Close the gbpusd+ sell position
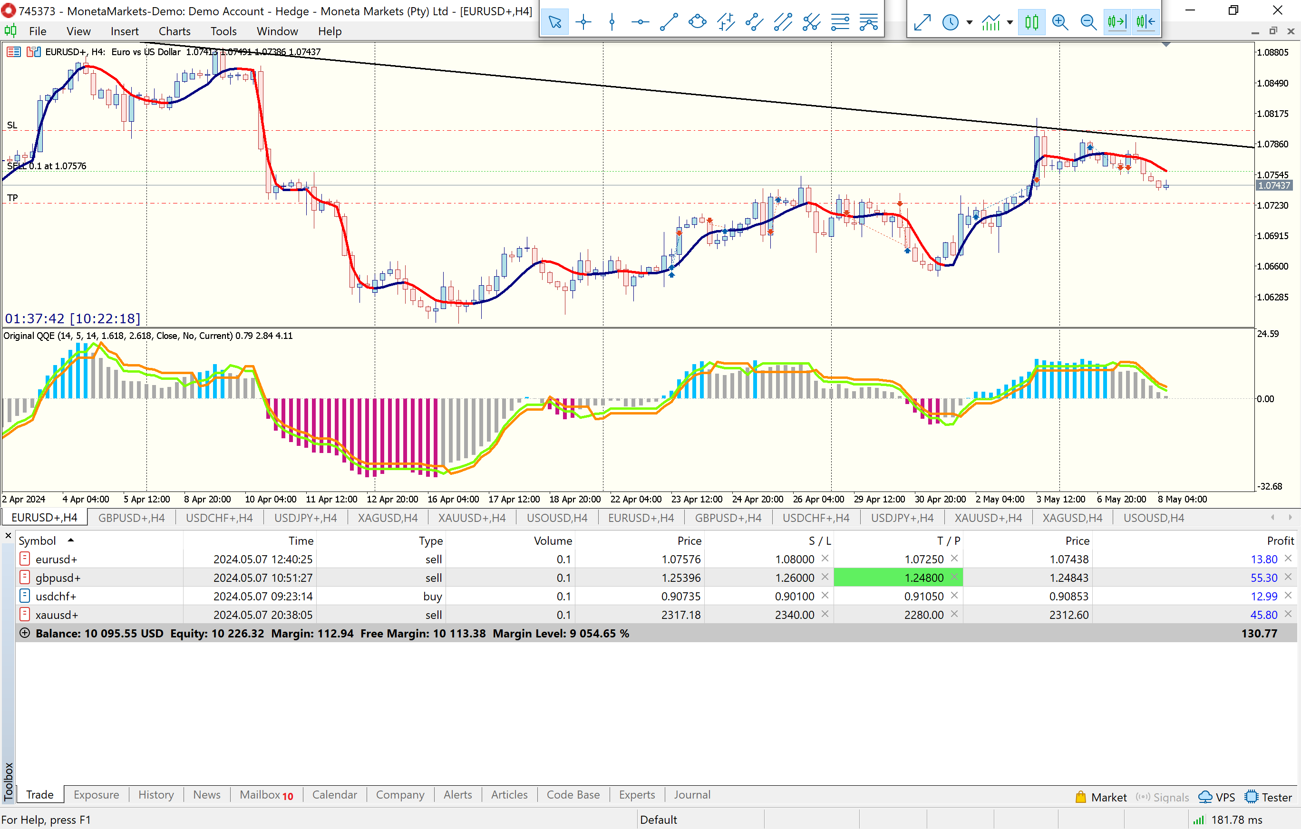1301x829 pixels. (x=1288, y=577)
